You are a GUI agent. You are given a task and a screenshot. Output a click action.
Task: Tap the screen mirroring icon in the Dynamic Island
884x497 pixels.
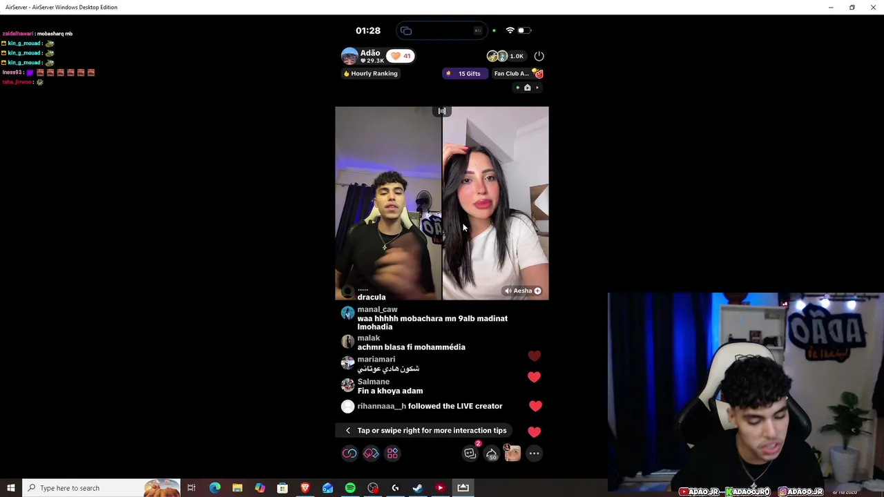(x=406, y=30)
